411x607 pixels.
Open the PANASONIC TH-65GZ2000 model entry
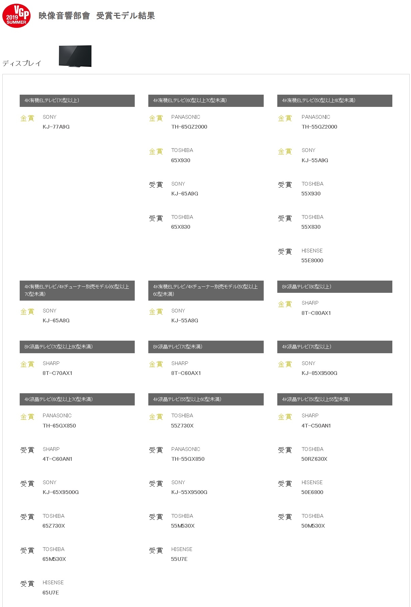click(x=189, y=127)
